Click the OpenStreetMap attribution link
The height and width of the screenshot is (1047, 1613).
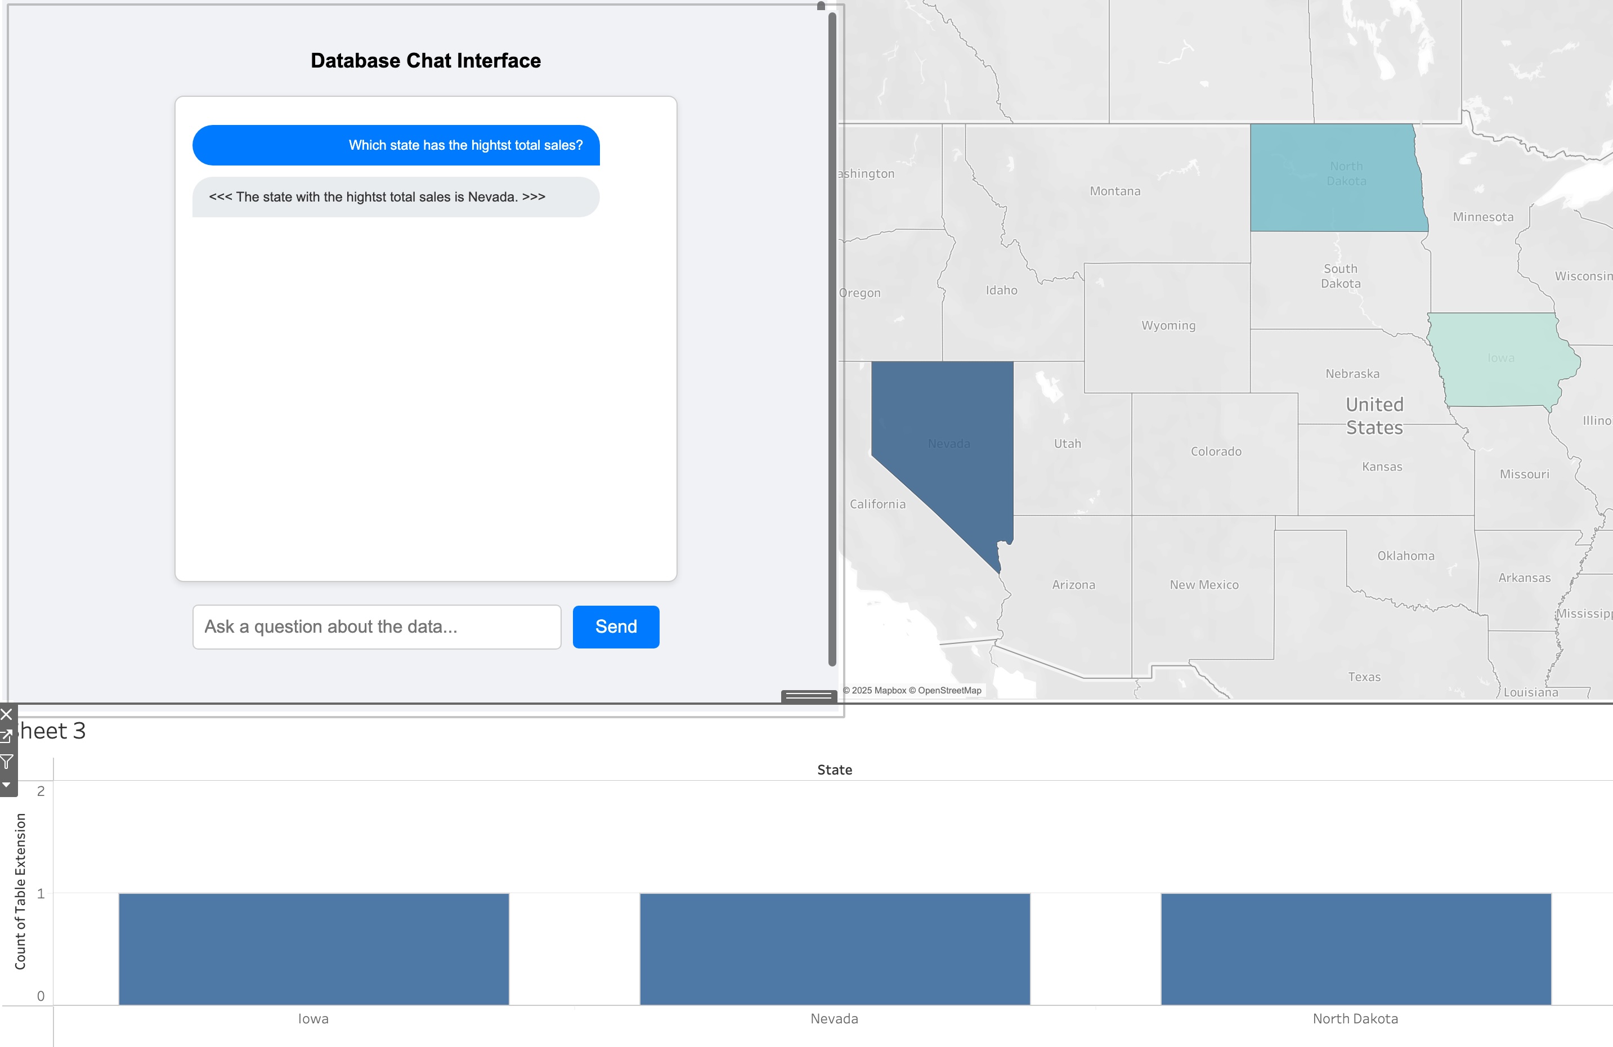point(949,691)
